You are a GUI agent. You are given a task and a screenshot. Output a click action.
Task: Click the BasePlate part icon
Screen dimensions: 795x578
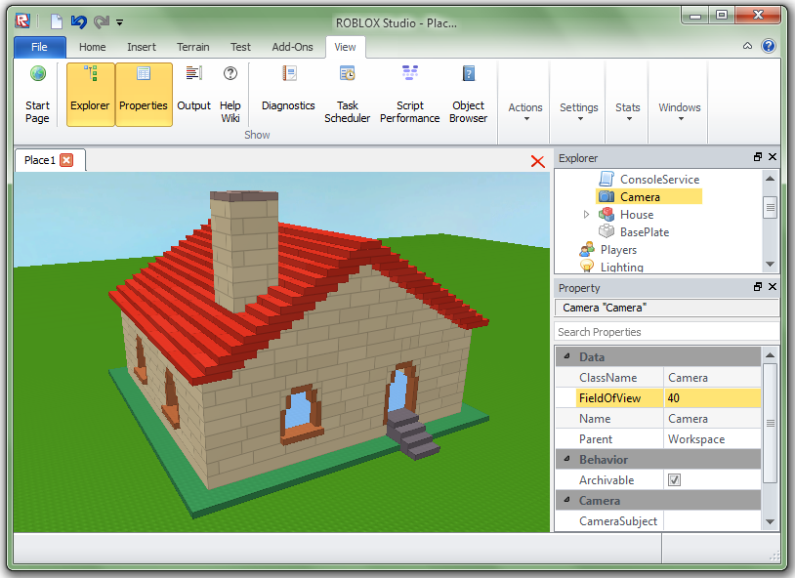[x=607, y=231]
